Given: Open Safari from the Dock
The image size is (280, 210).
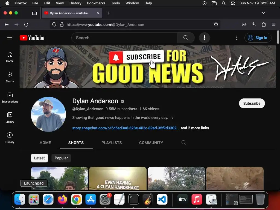Looking at the screenshot, I should [48, 199].
